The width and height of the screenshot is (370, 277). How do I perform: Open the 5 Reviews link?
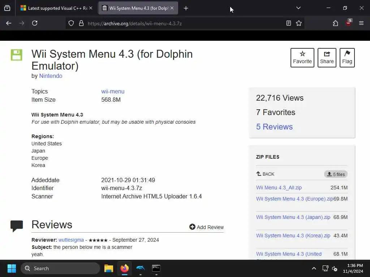275,127
